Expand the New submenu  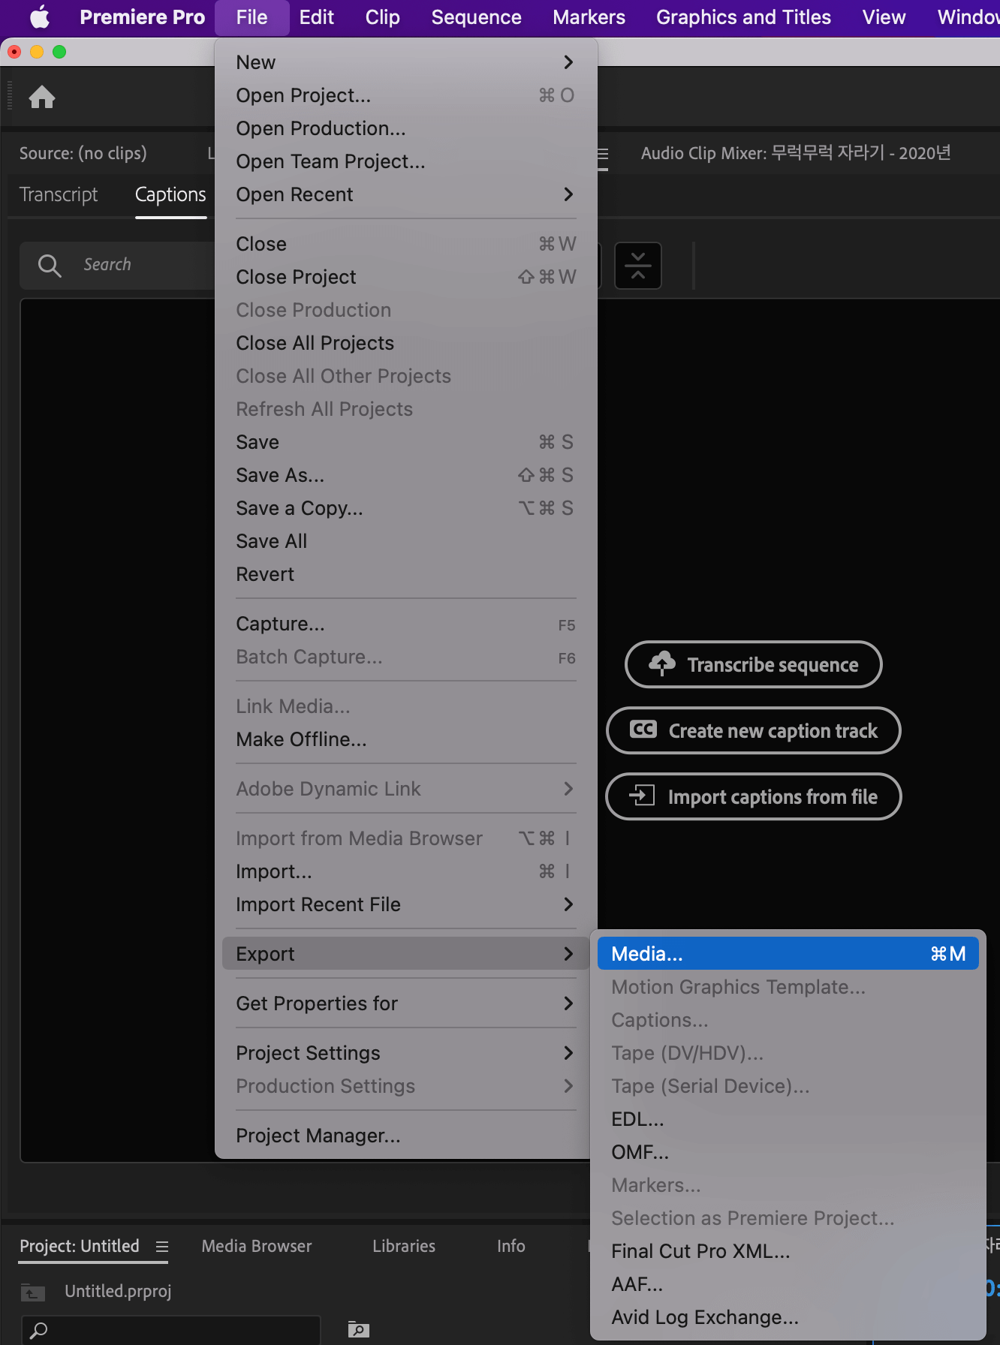[405, 62]
